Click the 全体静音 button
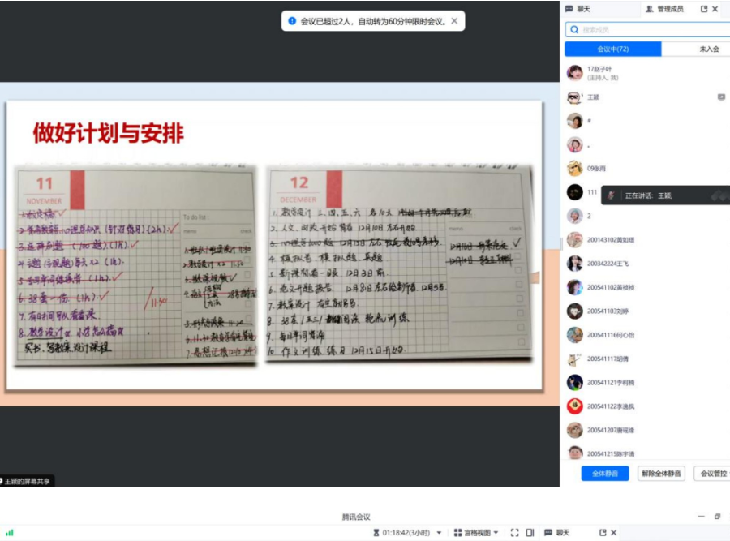The height and width of the screenshot is (541, 730). click(604, 473)
